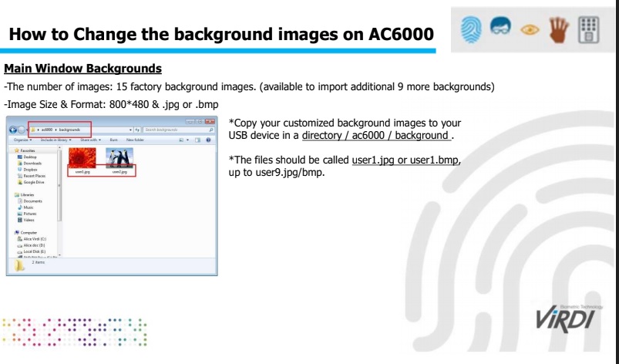Toggle the preview pane icon

point(198,140)
